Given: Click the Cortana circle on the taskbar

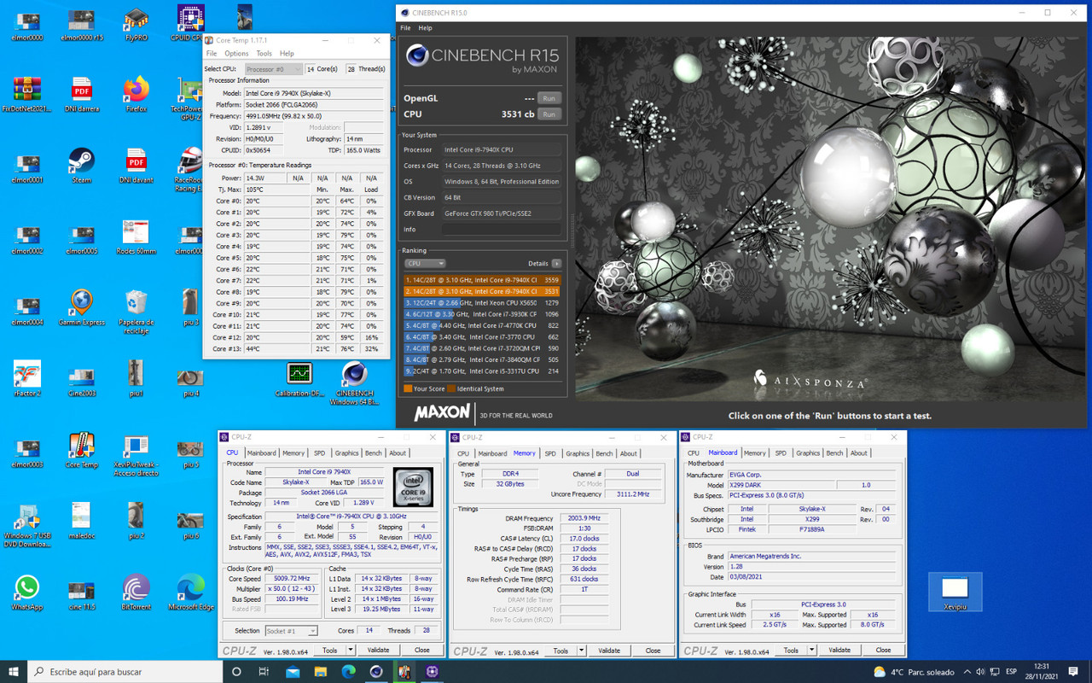Looking at the screenshot, I should (x=236, y=672).
